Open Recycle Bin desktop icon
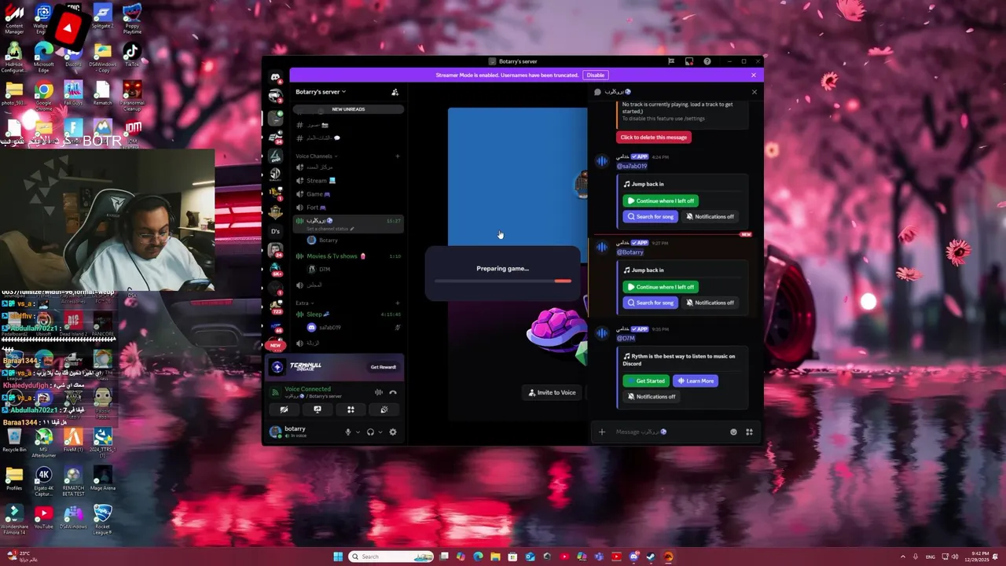Viewport: 1006px width, 566px height. 14,440
